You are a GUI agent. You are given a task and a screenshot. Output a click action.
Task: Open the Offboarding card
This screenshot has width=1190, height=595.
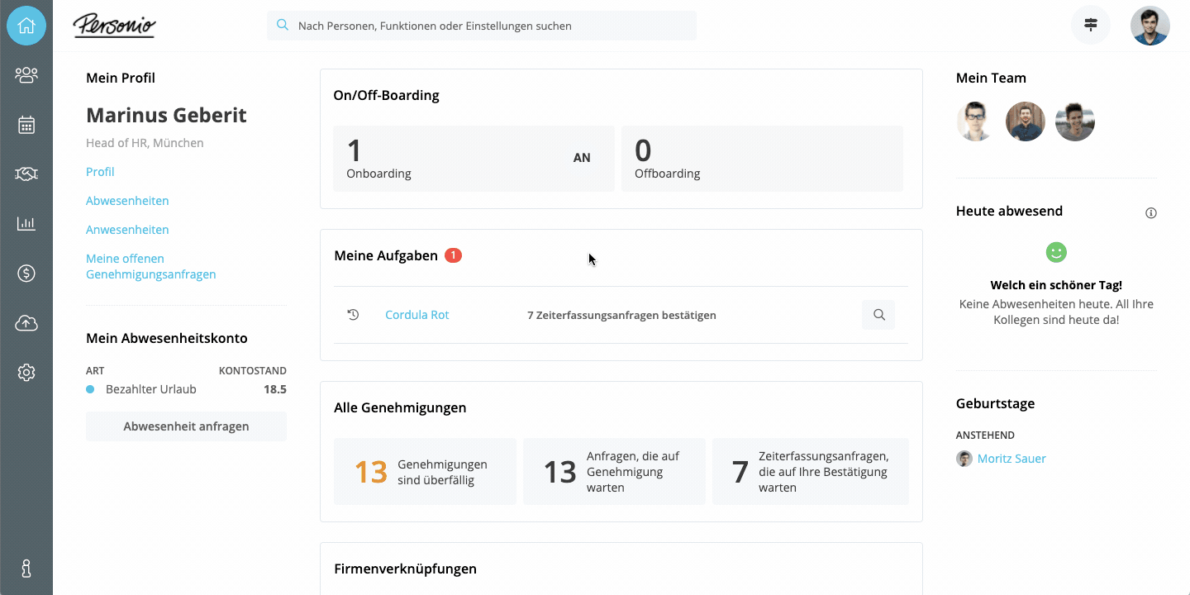pos(762,159)
